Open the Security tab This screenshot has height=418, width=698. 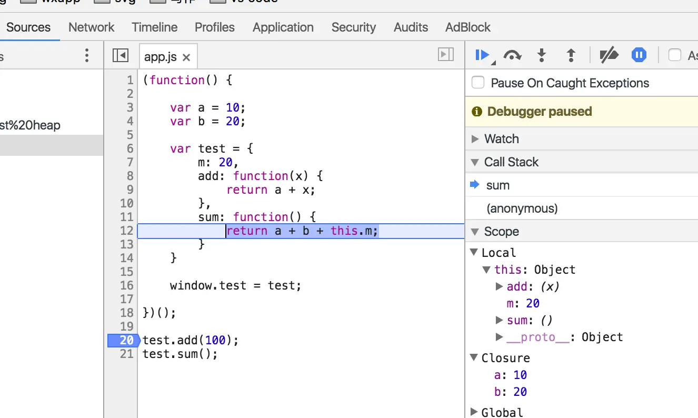click(x=354, y=27)
